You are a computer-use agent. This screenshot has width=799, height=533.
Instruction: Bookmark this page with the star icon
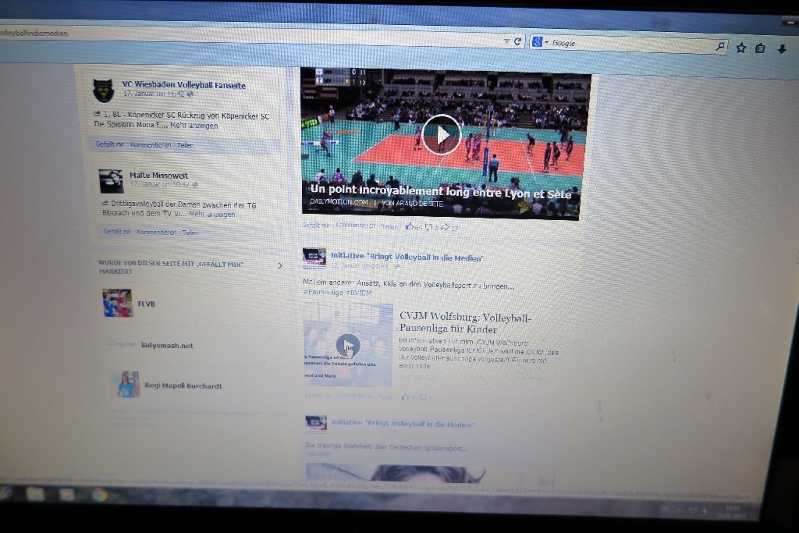tap(741, 48)
